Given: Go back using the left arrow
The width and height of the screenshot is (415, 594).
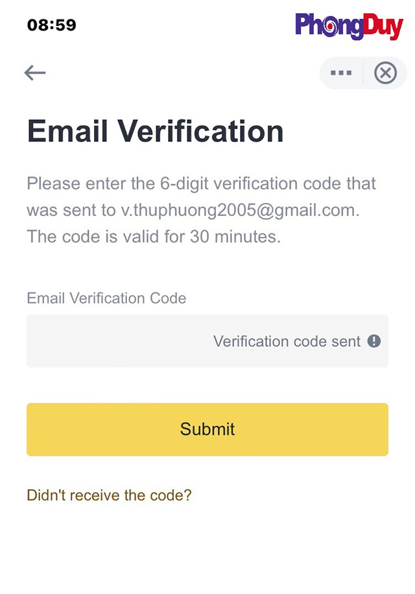Looking at the screenshot, I should [x=35, y=73].
